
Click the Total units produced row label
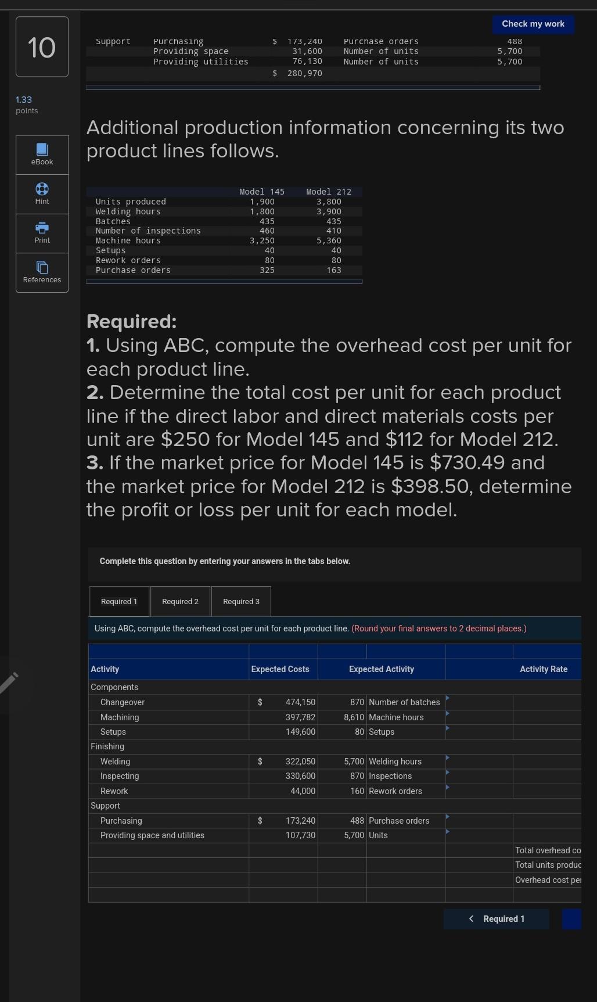(548, 865)
